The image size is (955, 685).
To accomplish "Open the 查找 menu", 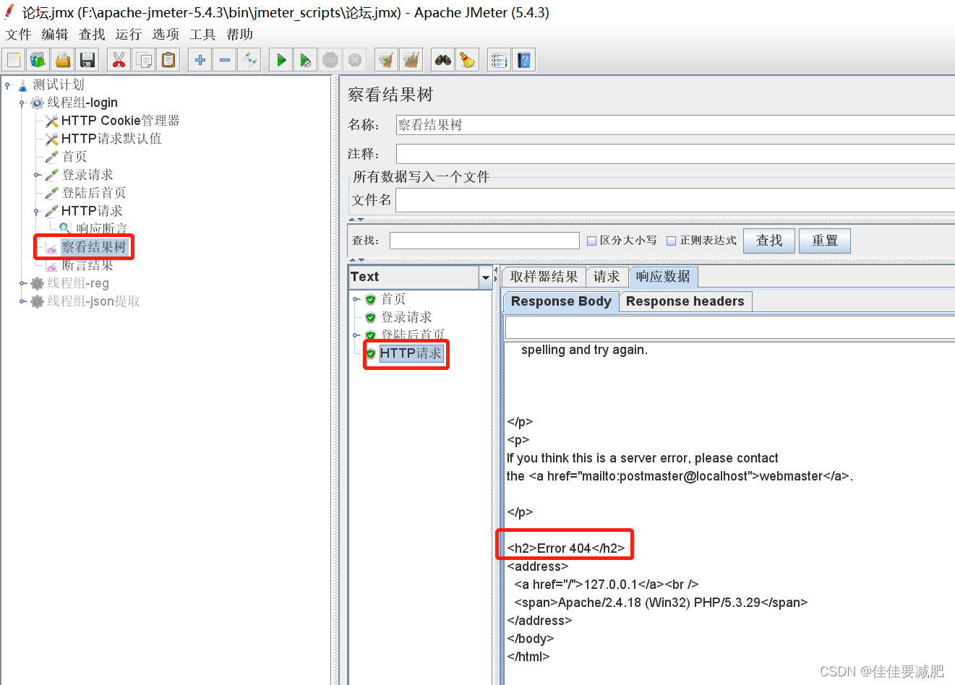I will 92,35.
